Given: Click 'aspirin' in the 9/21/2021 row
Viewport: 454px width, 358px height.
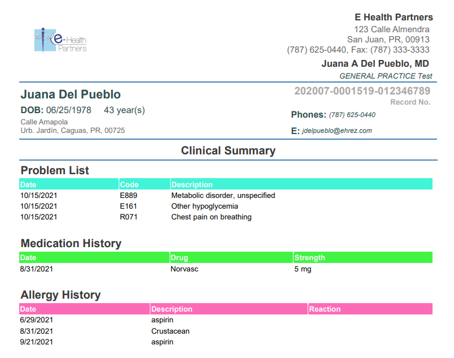Looking at the screenshot, I should [x=162, y=342].
